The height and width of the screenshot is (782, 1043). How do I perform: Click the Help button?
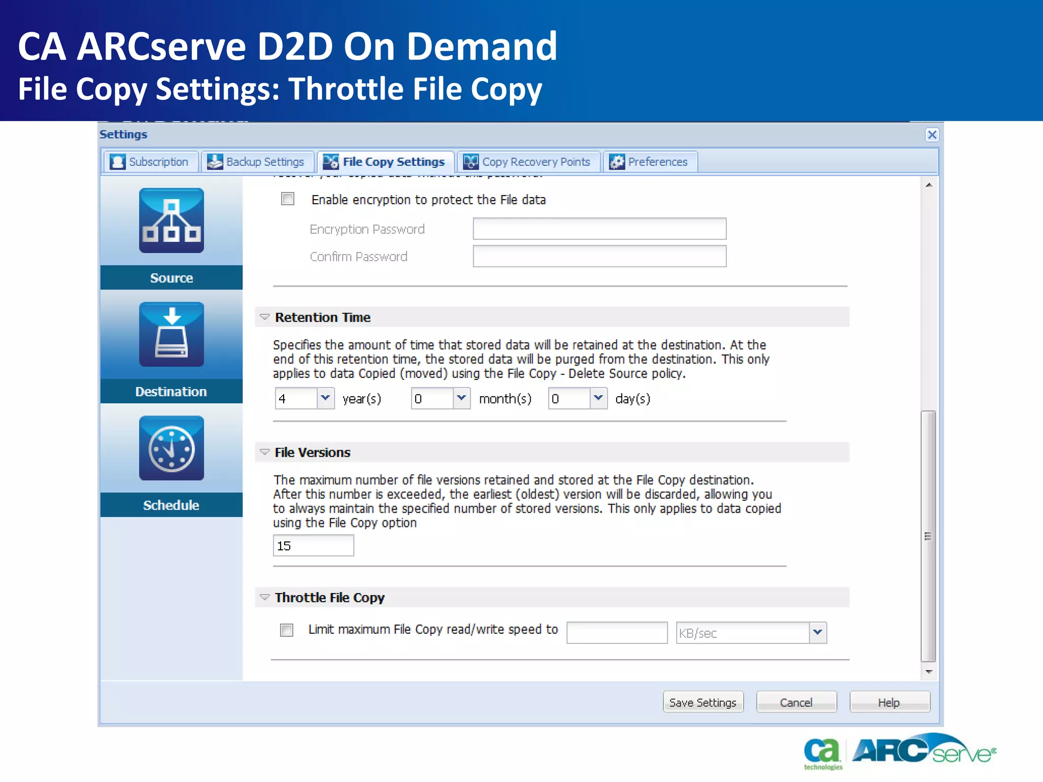coord(890,703)
